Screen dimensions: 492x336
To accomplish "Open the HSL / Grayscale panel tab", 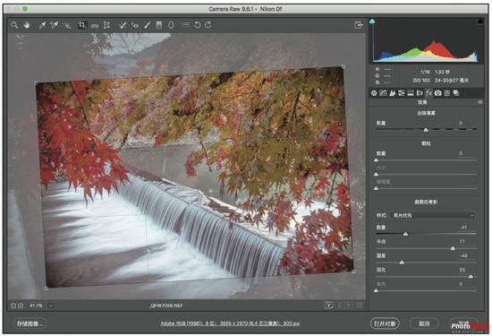I will click(402, 93).
